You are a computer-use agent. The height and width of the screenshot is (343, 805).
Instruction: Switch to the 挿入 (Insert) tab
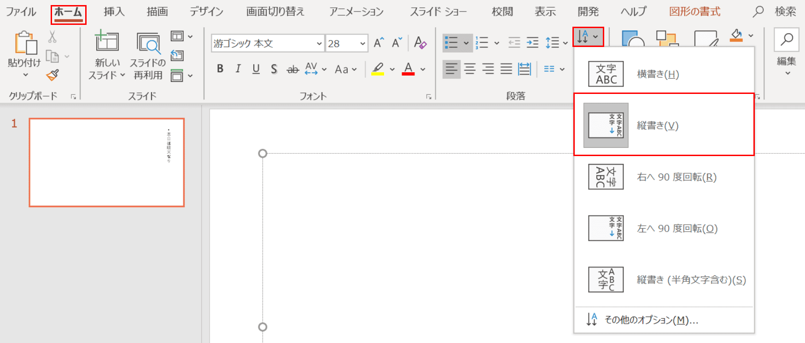[114, 12]
